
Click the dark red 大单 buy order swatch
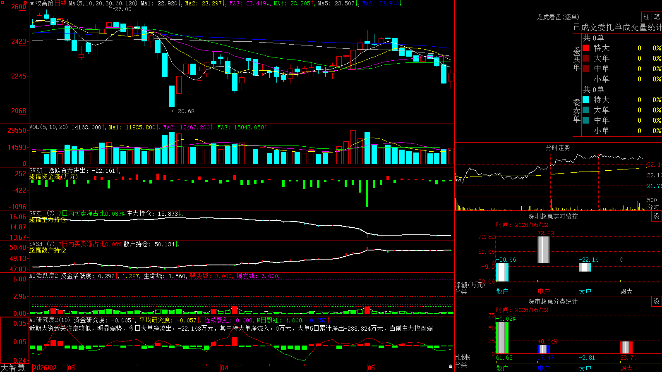(x=586, y=58)
